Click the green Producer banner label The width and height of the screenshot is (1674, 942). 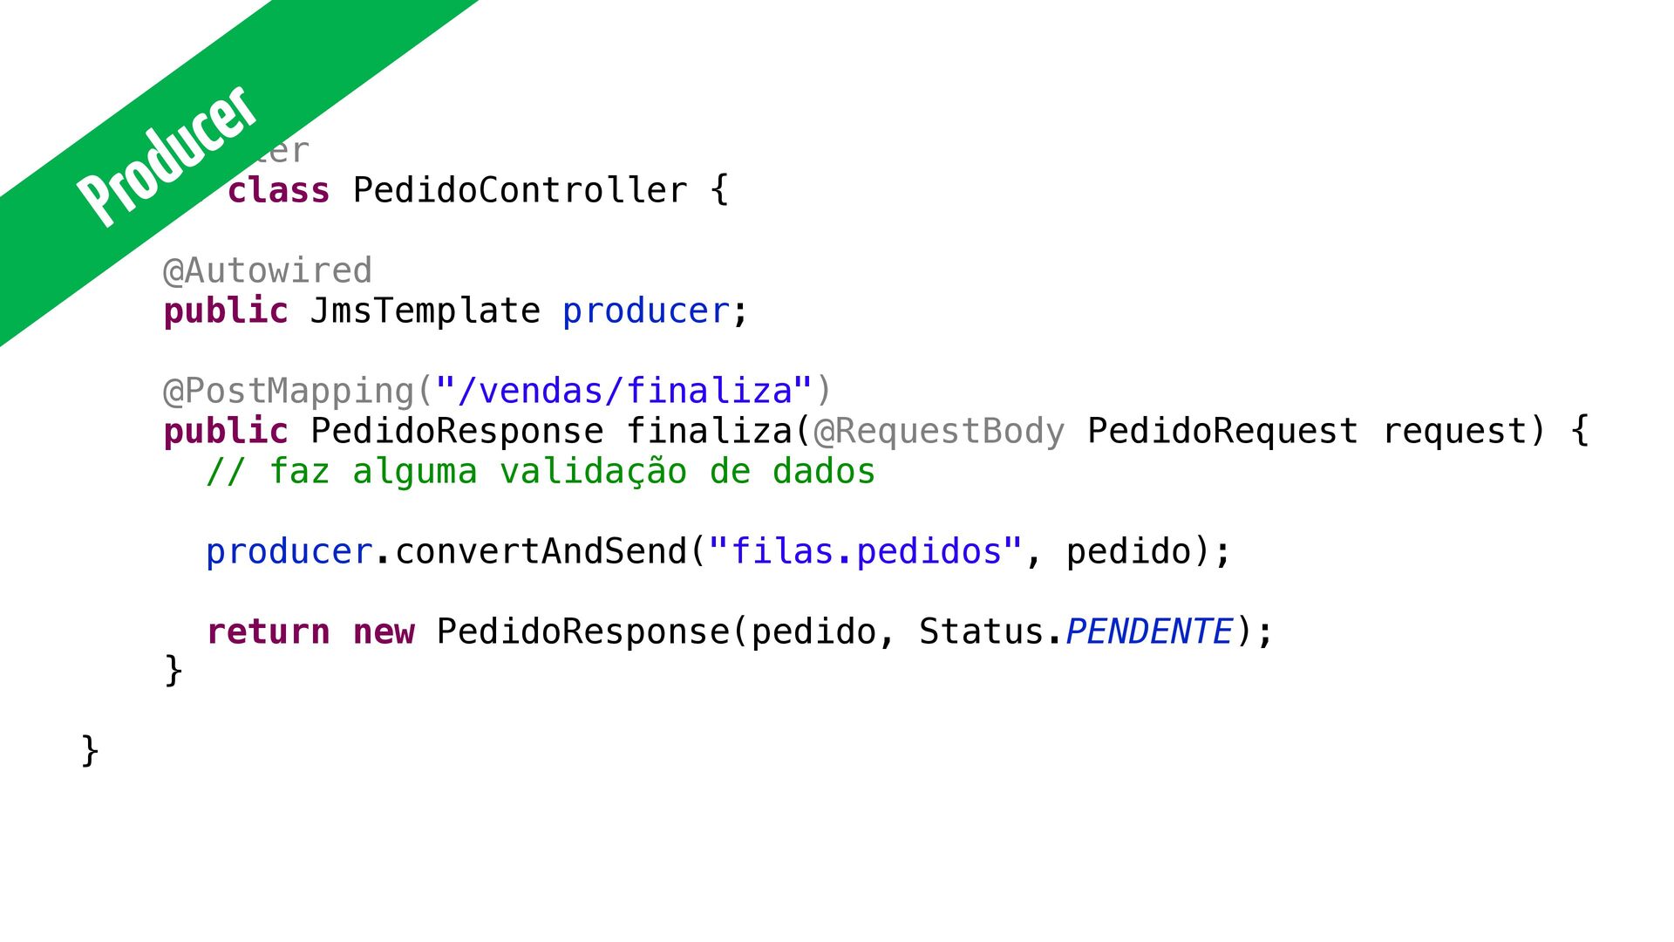pyautogui.click(x=167, y=156)
